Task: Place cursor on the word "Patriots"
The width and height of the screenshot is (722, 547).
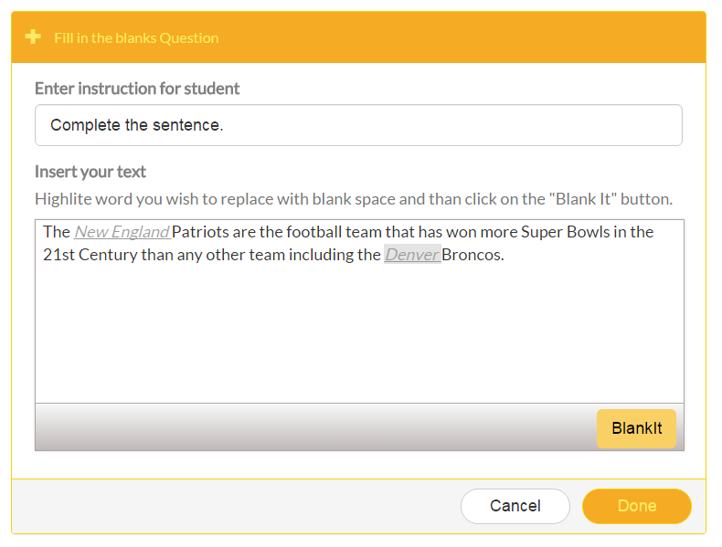Action: [200, 232]
